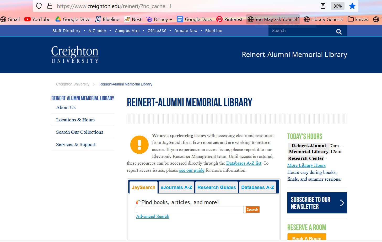Image resolution: width=382 pixels, height=242 pixels.
Task: Open the Gmail bookmark
Action: [10, 19]
